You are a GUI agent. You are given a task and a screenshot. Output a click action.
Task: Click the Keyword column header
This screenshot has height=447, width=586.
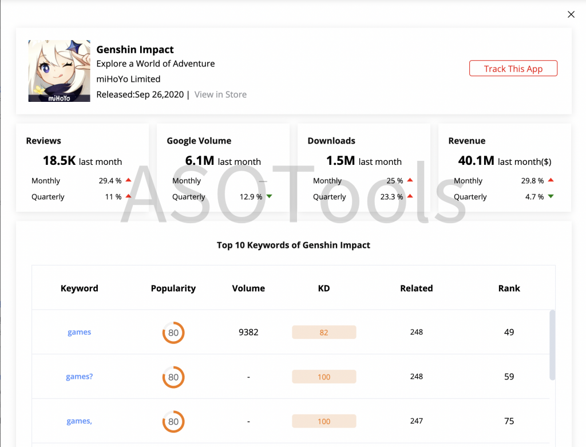(79, 288)
